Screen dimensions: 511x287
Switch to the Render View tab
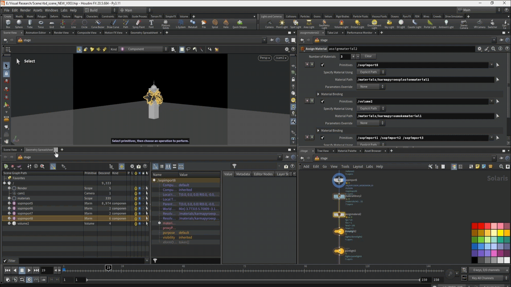[61, 33]
